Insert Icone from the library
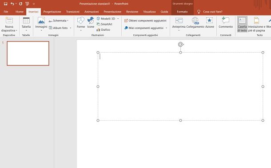 click(x=91, y=23)
